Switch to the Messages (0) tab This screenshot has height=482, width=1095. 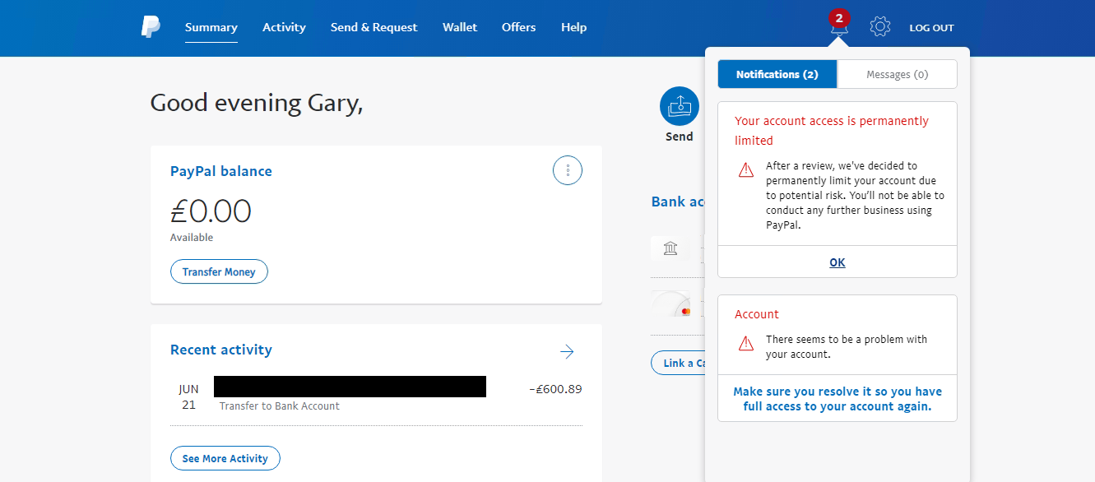coord(898,74)
